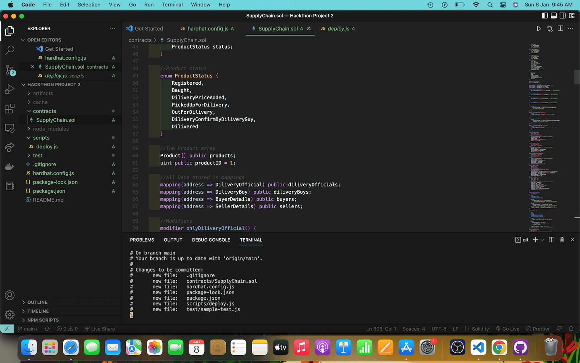580x363 pixels.
Task: Open the Docker view in activity bar
Action: pos(10,167)
